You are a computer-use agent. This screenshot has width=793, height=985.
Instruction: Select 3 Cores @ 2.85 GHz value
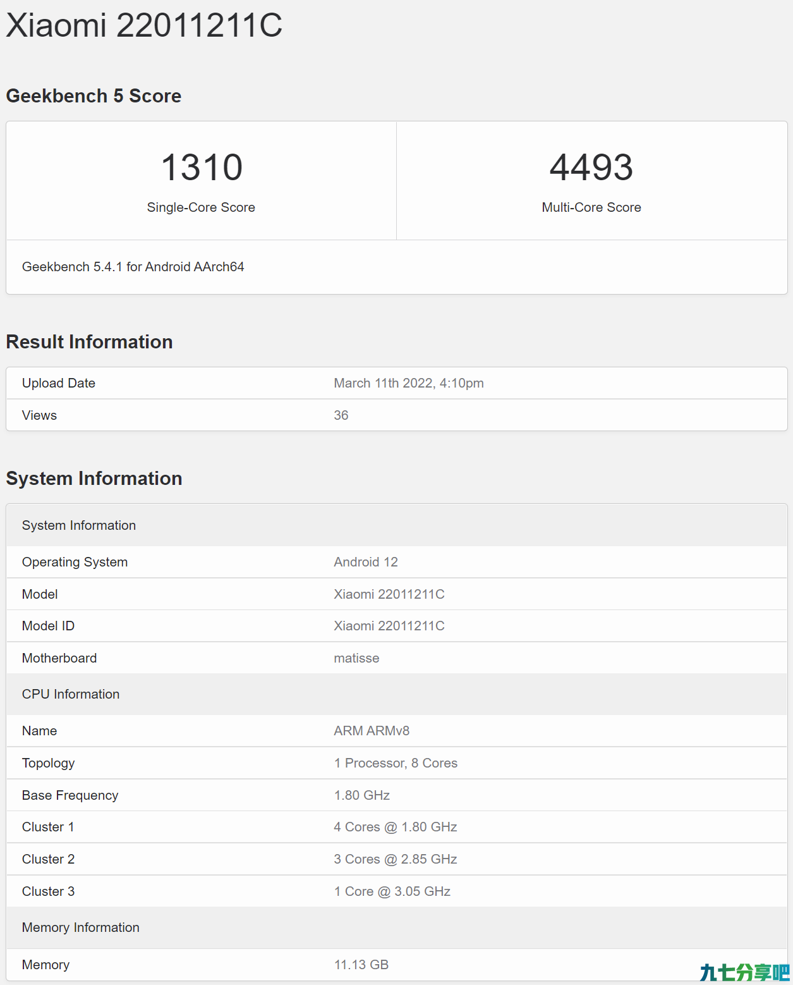point(396,859)
